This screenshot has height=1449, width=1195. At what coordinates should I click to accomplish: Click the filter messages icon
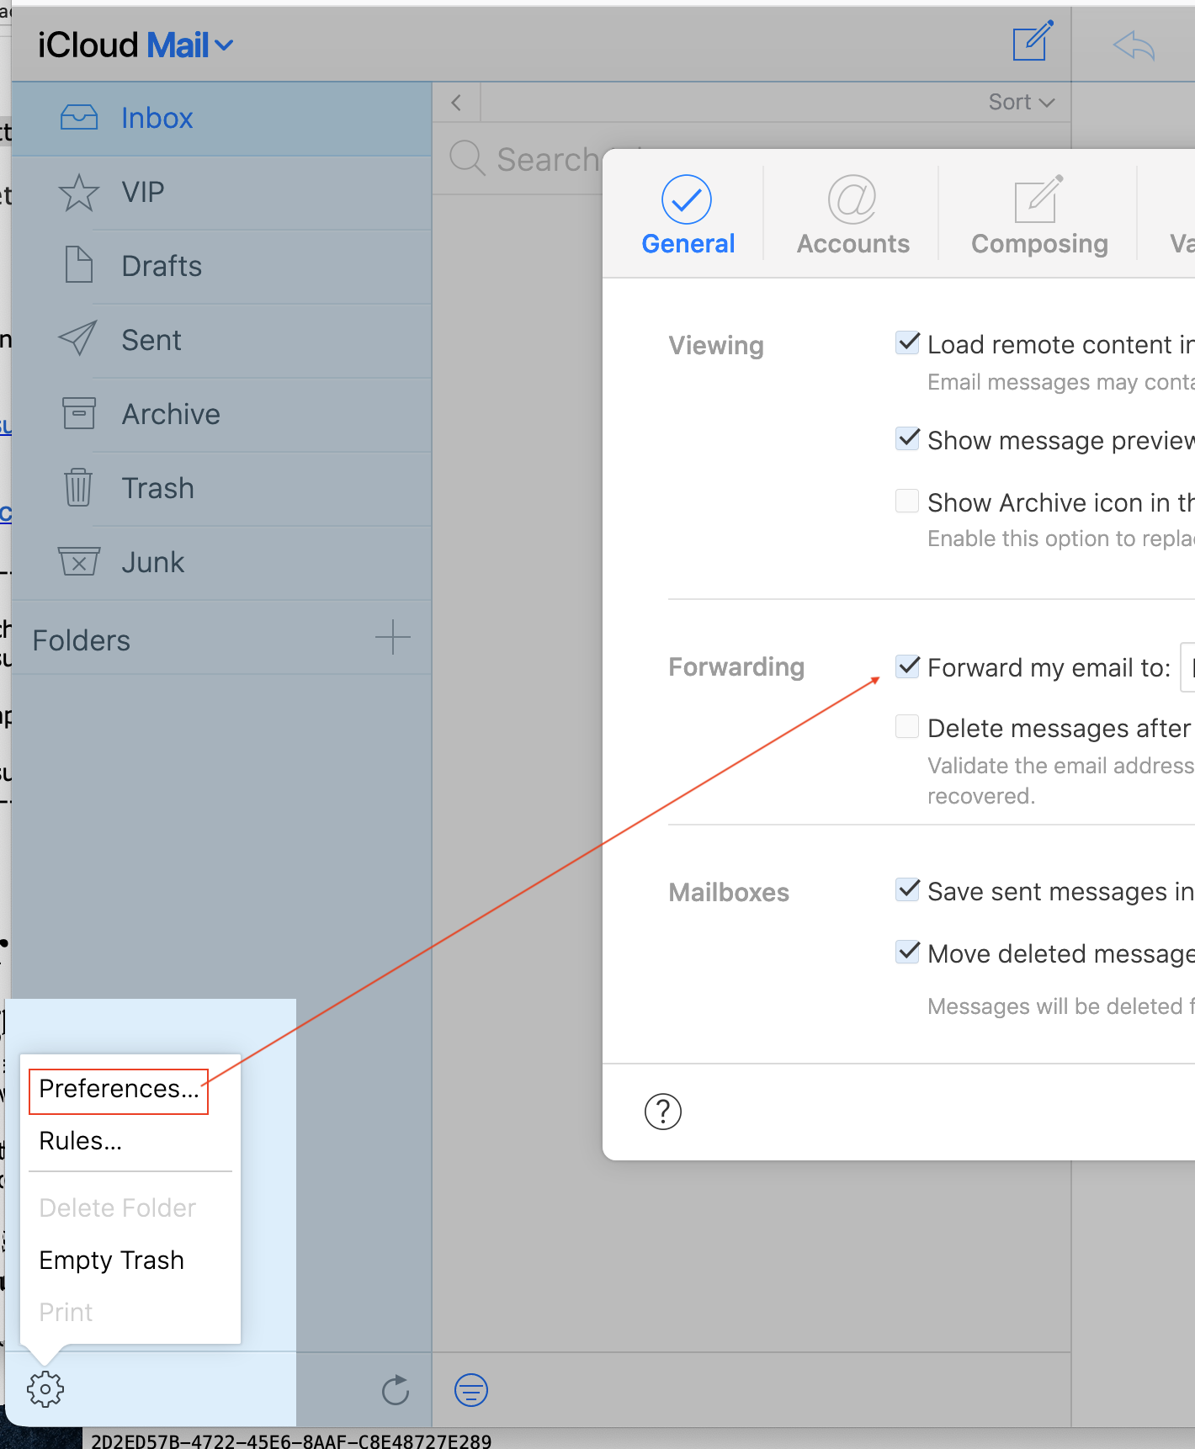point(471,1390)
